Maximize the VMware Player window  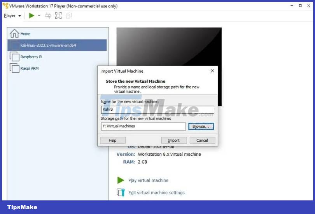click(300, 6)
